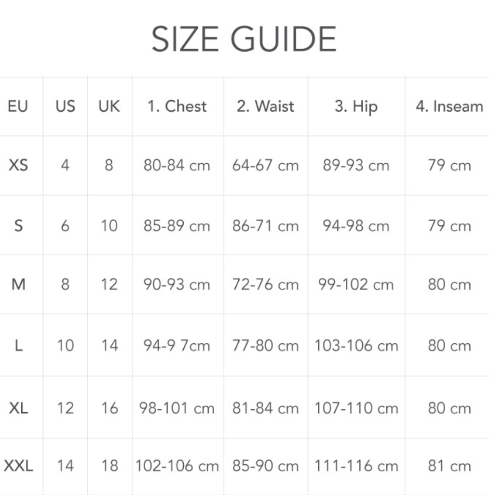This screenshot has width=489, height=495.
Task: Click the UK column header
Action: click(x=109, y=106)
